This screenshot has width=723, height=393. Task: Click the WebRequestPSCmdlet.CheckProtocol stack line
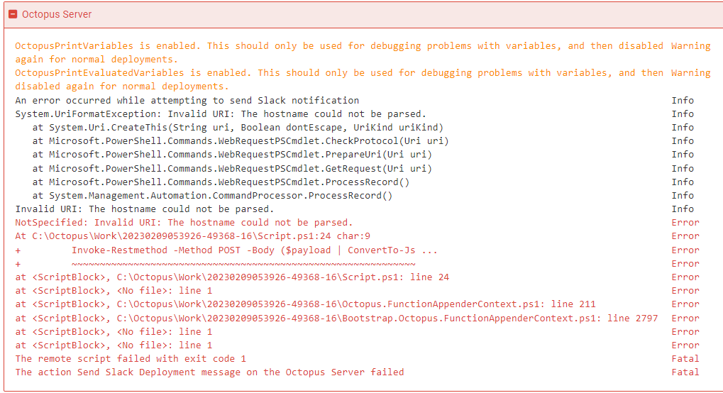pyautogui.click(x=241, y=140)
